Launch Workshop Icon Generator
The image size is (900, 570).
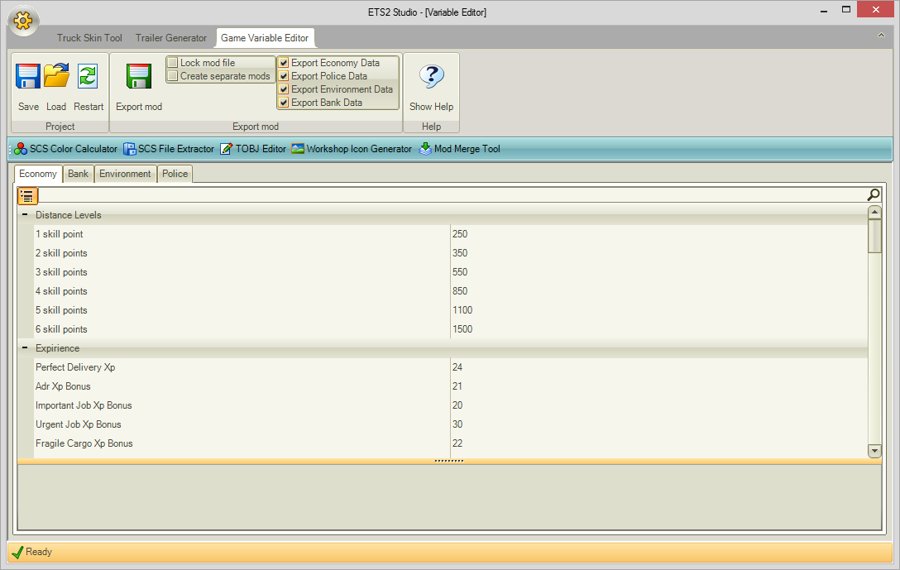(352, 149)
